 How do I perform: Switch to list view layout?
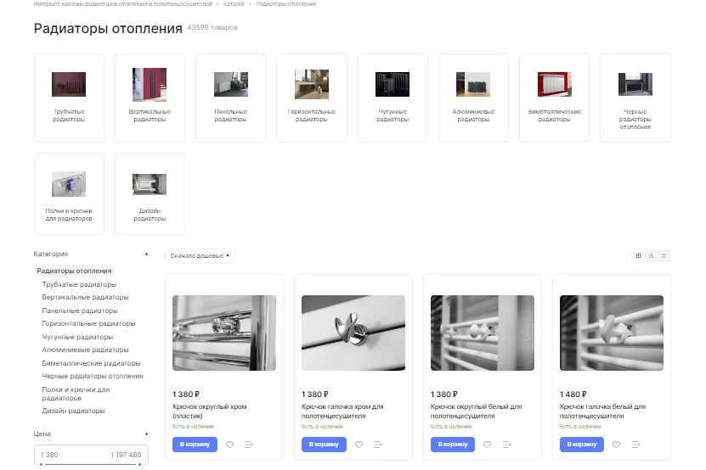tap(651, 256)
